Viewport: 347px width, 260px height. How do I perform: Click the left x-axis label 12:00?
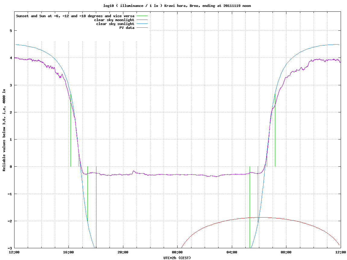[x=14, y=252]
